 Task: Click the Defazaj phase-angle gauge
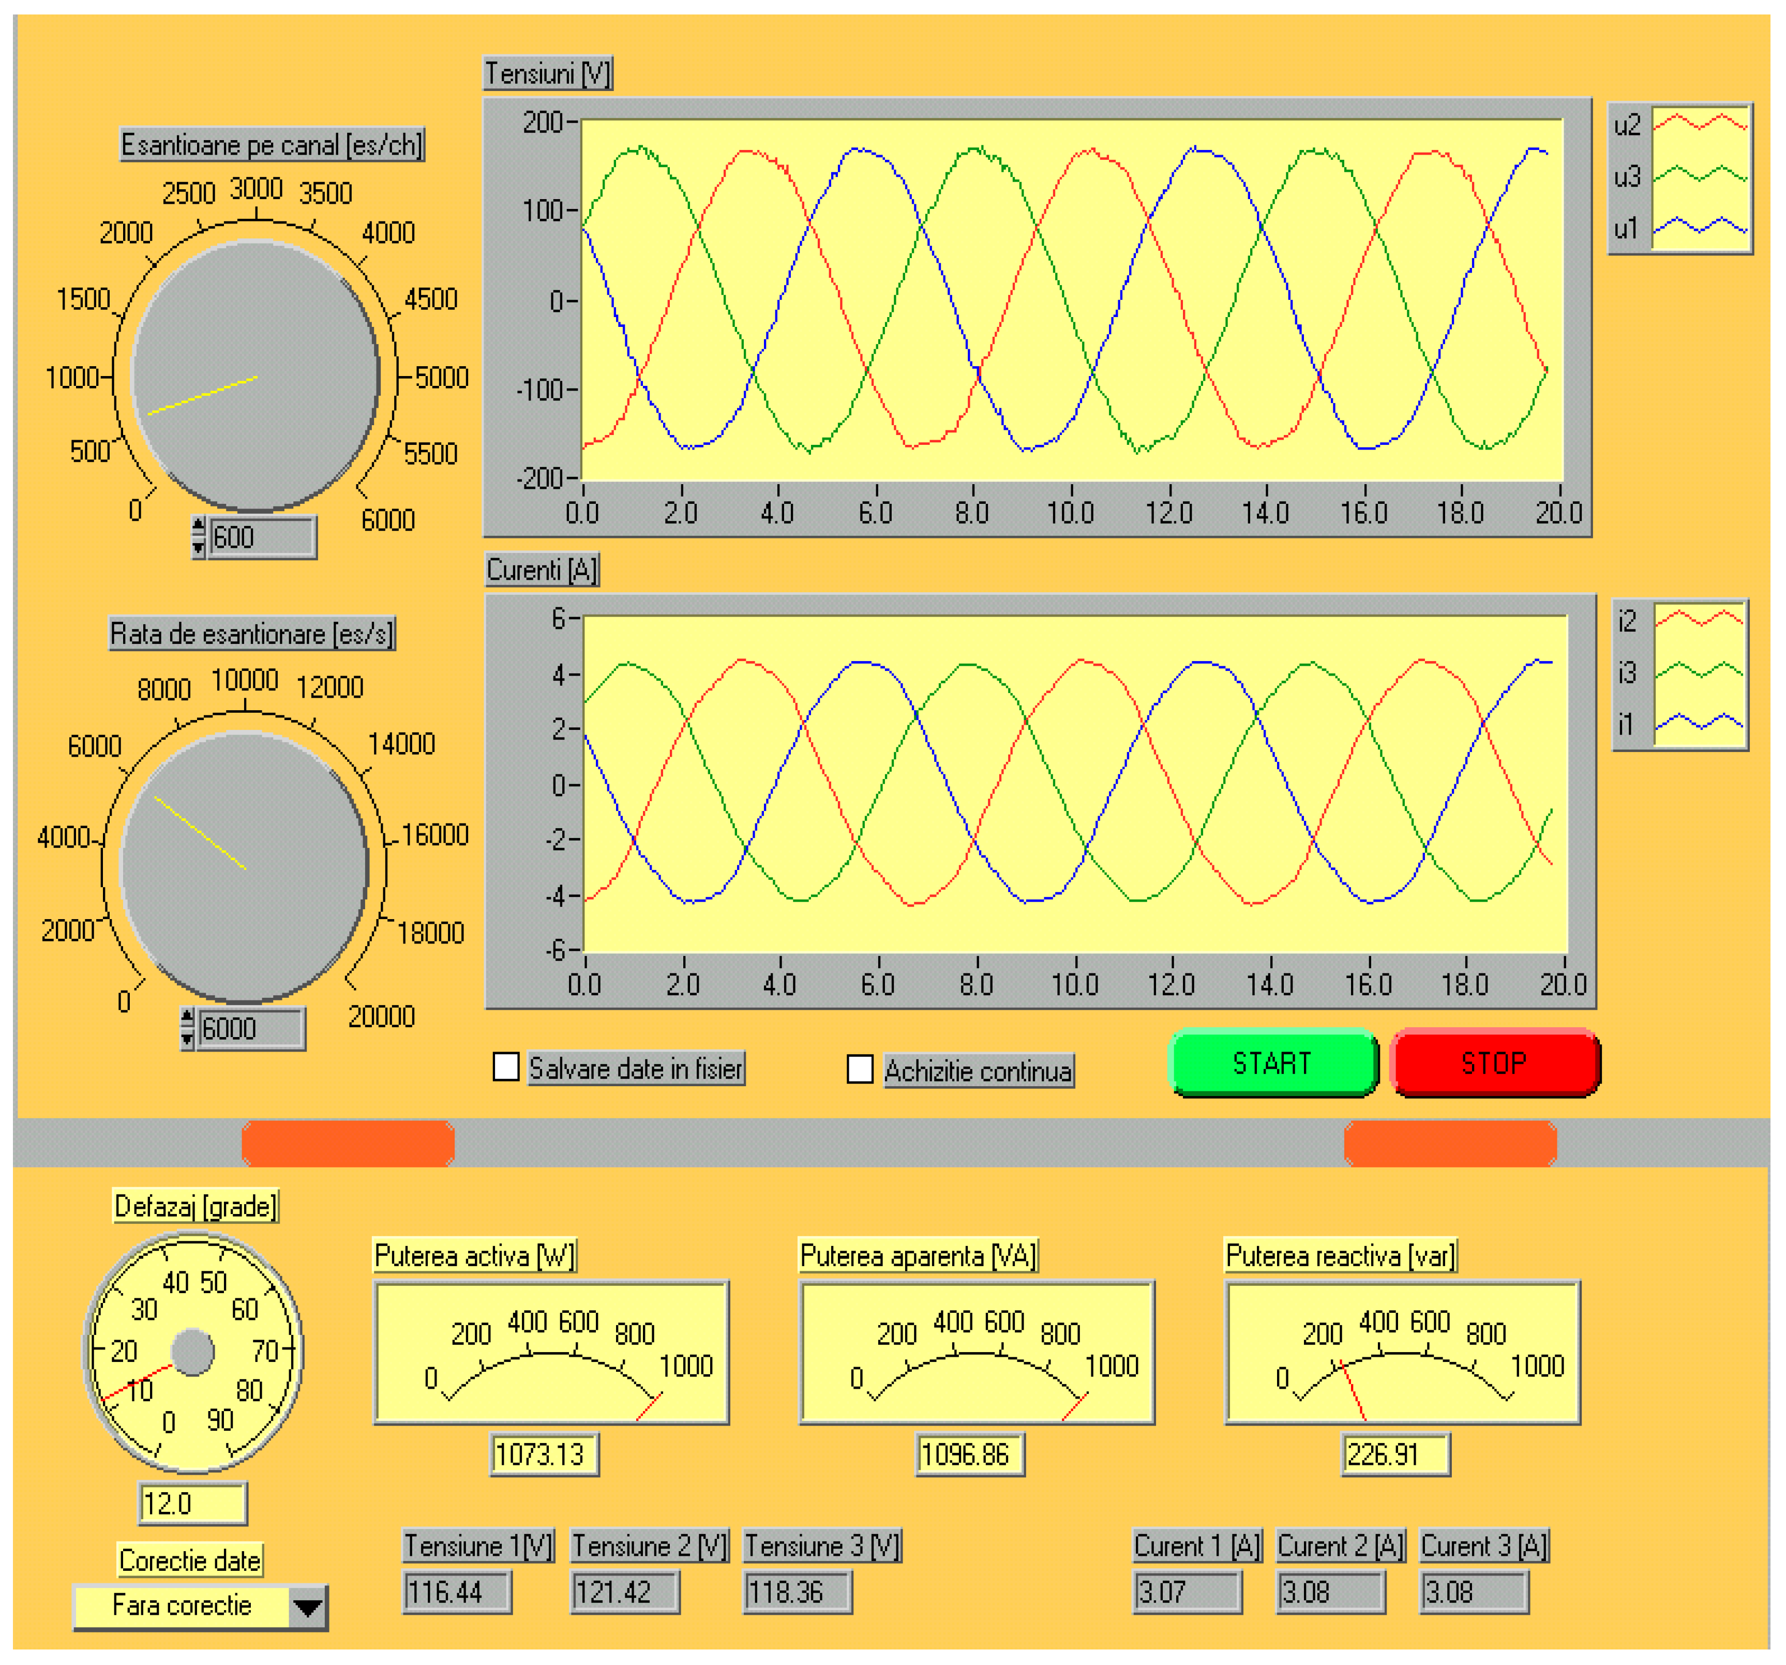193,1352
